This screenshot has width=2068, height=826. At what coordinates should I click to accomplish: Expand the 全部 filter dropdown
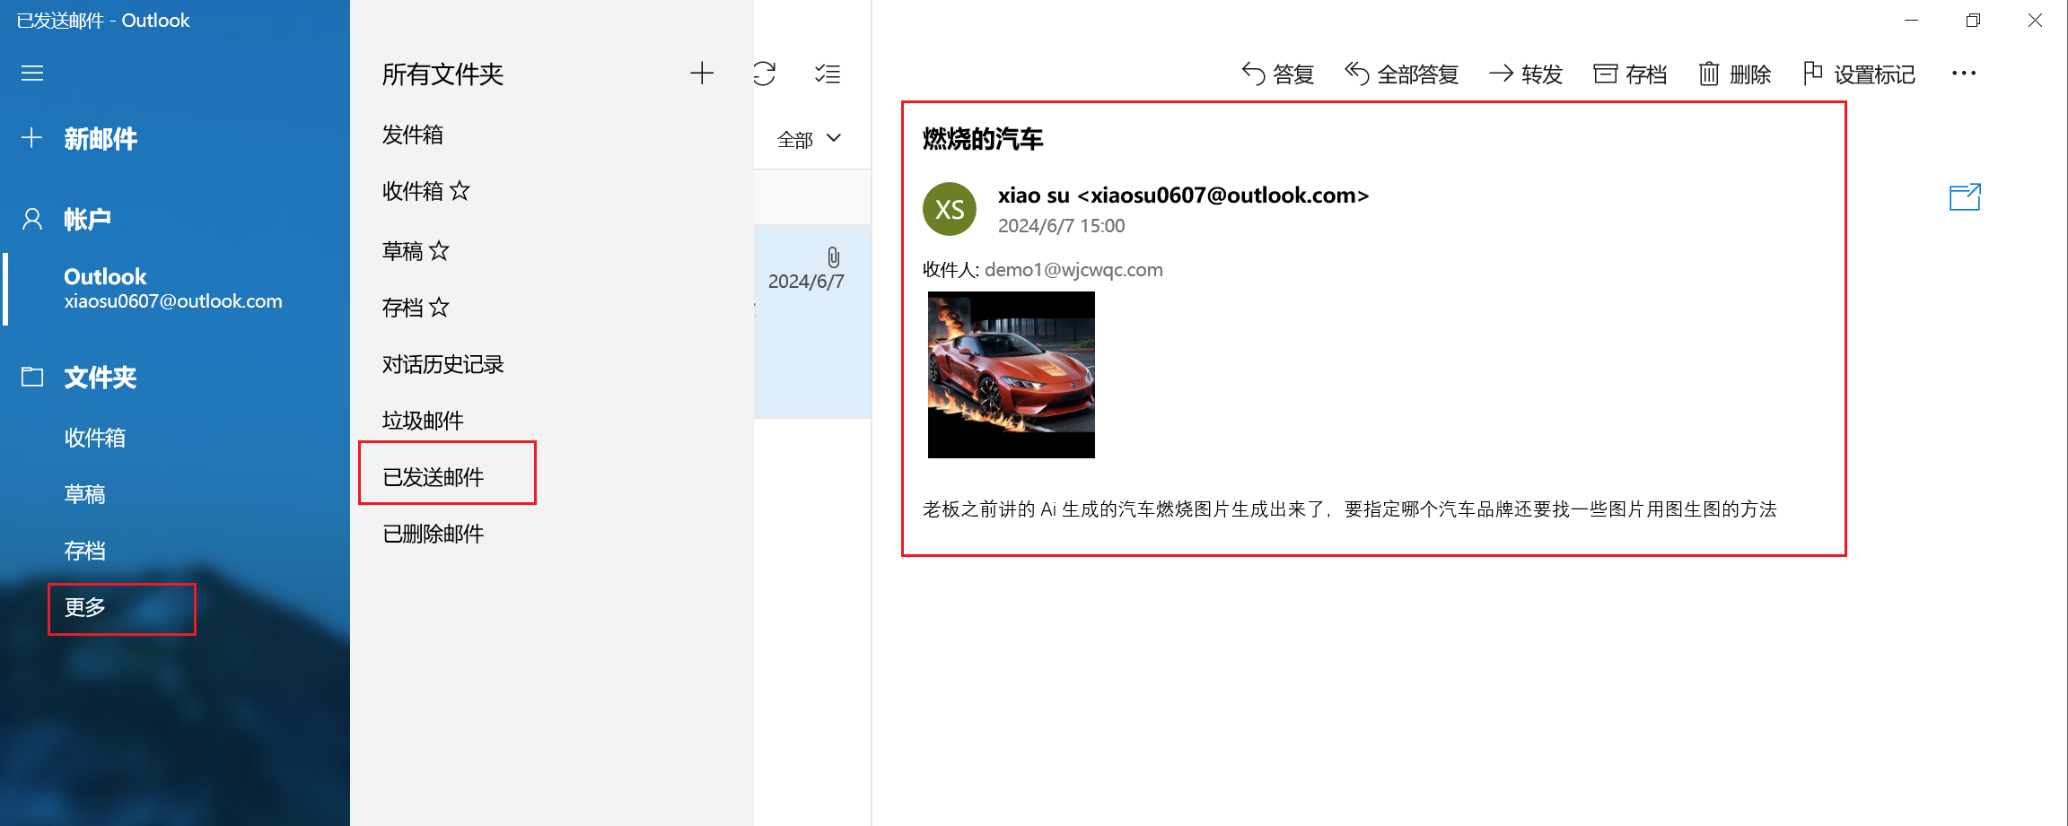tap(809, 139)
